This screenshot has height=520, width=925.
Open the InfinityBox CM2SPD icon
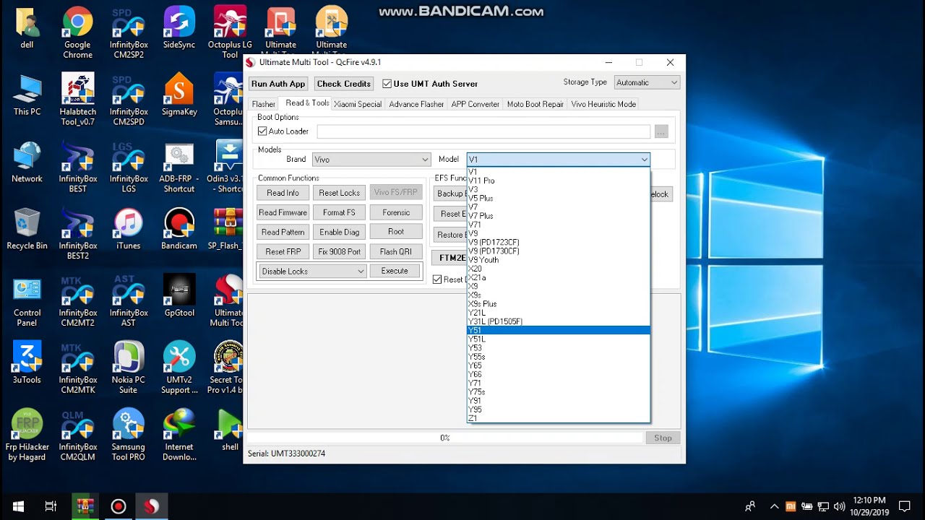point(129,100)
